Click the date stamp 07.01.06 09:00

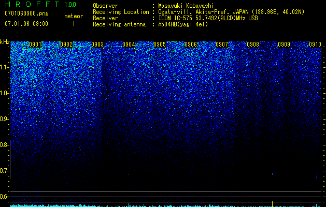pyautogui.click(x=26, y=24)
